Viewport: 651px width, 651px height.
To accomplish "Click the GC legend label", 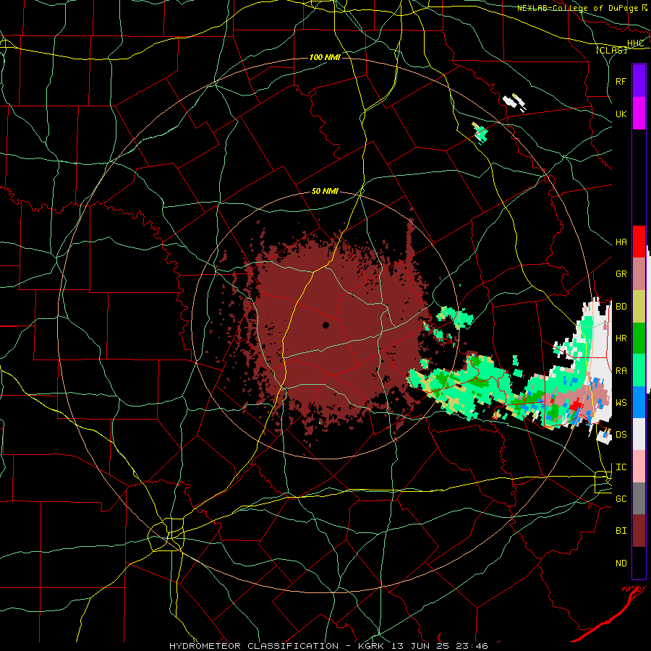I will pyautogui.click(x=621, y=499).
